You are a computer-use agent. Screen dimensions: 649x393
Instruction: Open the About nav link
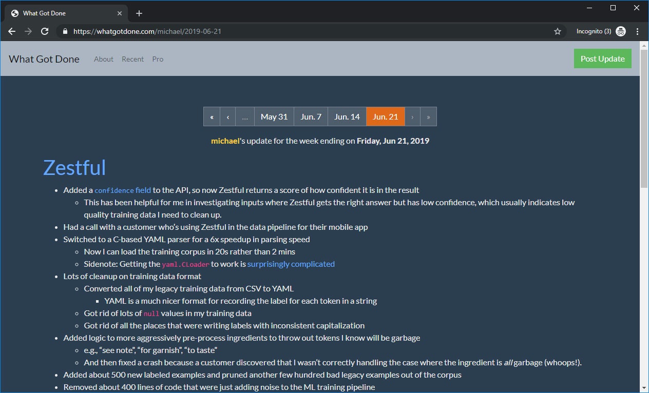104,59
